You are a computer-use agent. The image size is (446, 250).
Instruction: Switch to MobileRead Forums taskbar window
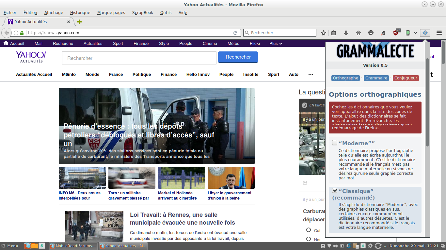(x=73, y=246)
